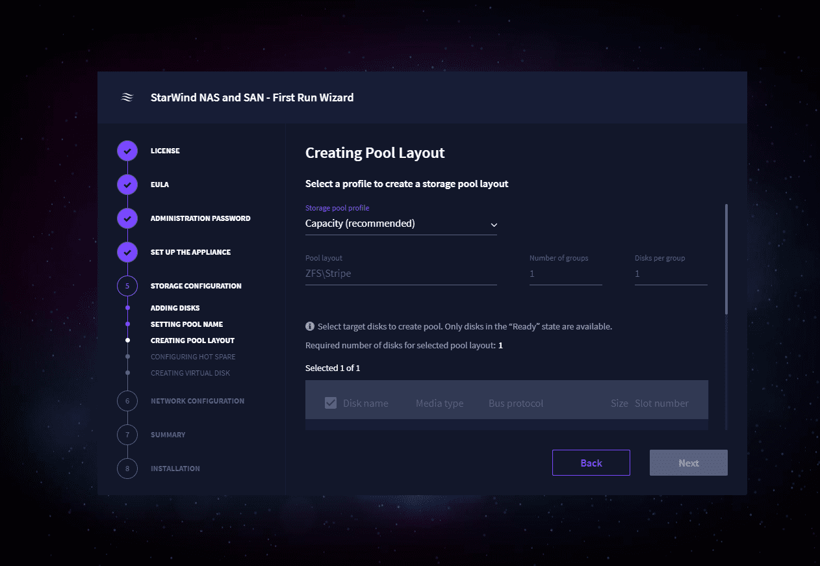Click the Required number of disks text
This screenshot has height=566, width=820.
pyautogui.click(x=404, y=345)
